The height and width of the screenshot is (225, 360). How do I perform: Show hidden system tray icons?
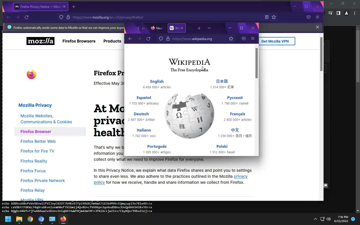(315, 219)
